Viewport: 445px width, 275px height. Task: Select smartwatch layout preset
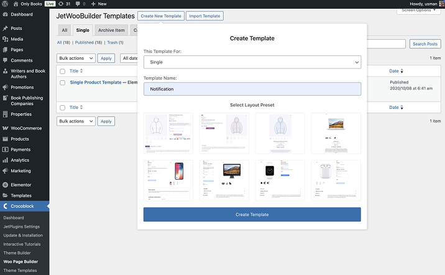(x=280, y=180)
